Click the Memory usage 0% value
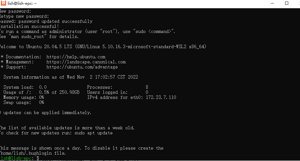300x161 pixels. (41, 97)
